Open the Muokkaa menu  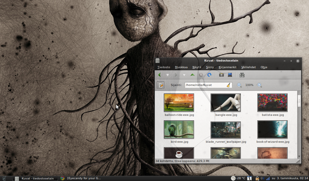pyautogui.click(x=181, y=67)
